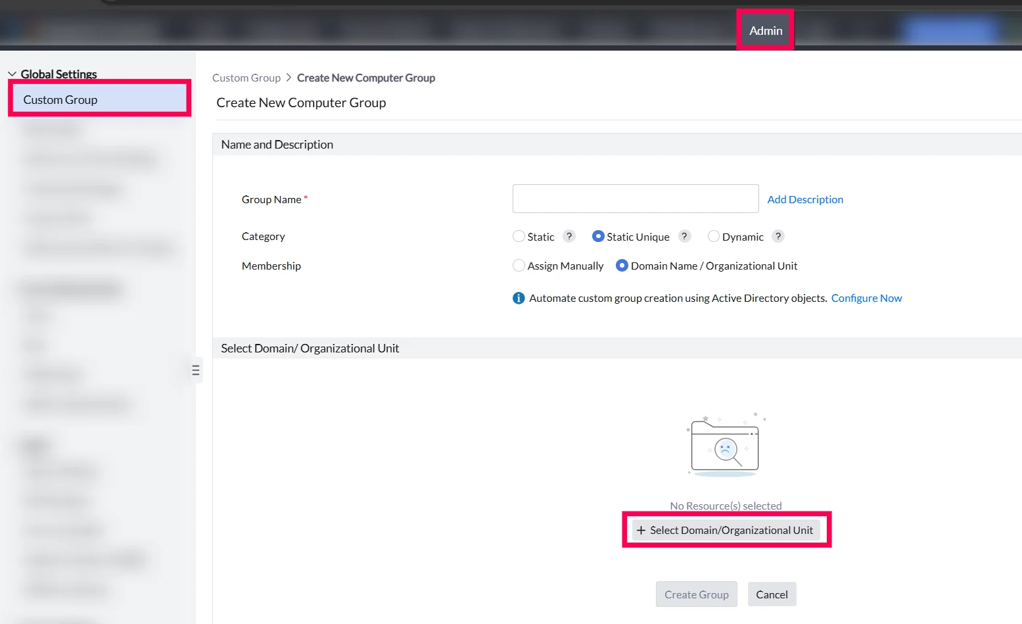This screenshot has height=624, width=1022.
Task: Click the Static category help question mark
Action: point(569,236)
